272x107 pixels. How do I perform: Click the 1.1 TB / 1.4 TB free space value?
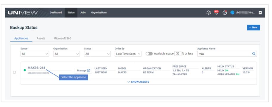tap(181, 71)
